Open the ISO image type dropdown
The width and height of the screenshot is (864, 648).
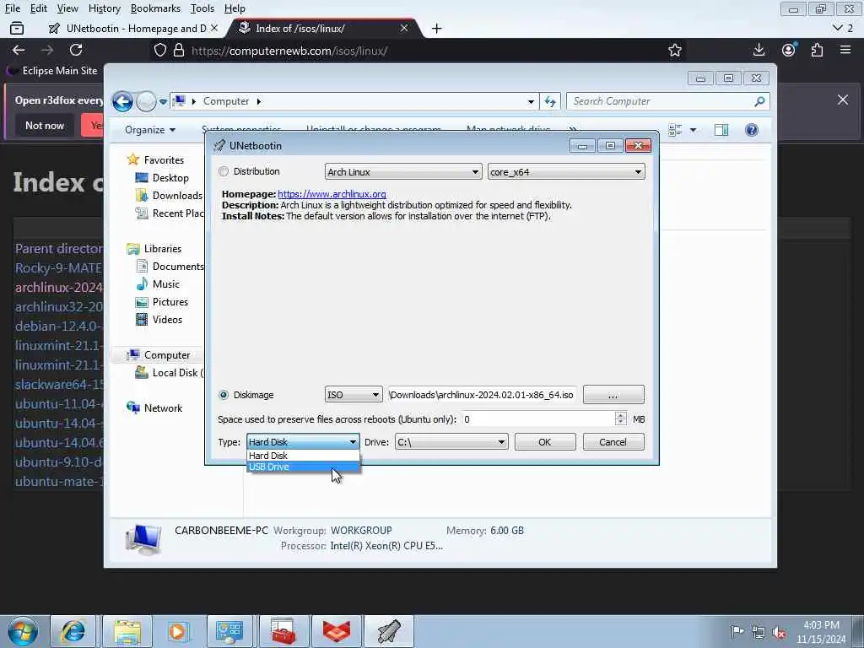tap(354, 395)
